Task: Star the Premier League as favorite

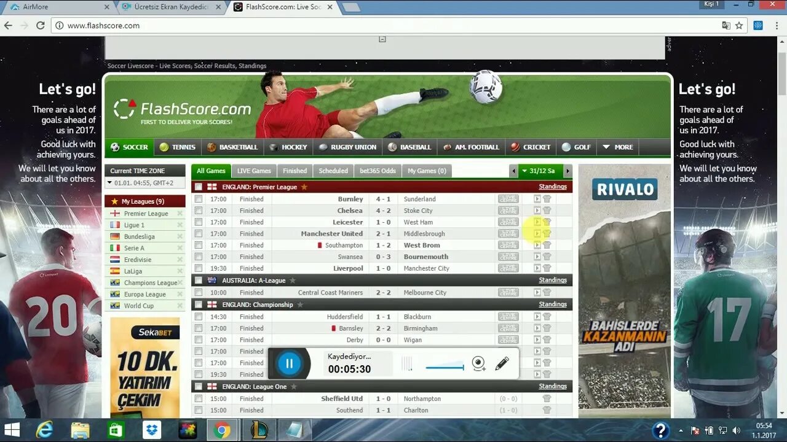Action: pyautogui.click(x=304, y=187)
